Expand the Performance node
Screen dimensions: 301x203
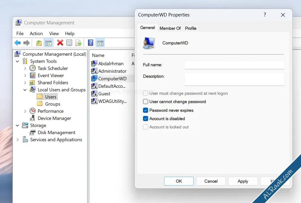25,111
